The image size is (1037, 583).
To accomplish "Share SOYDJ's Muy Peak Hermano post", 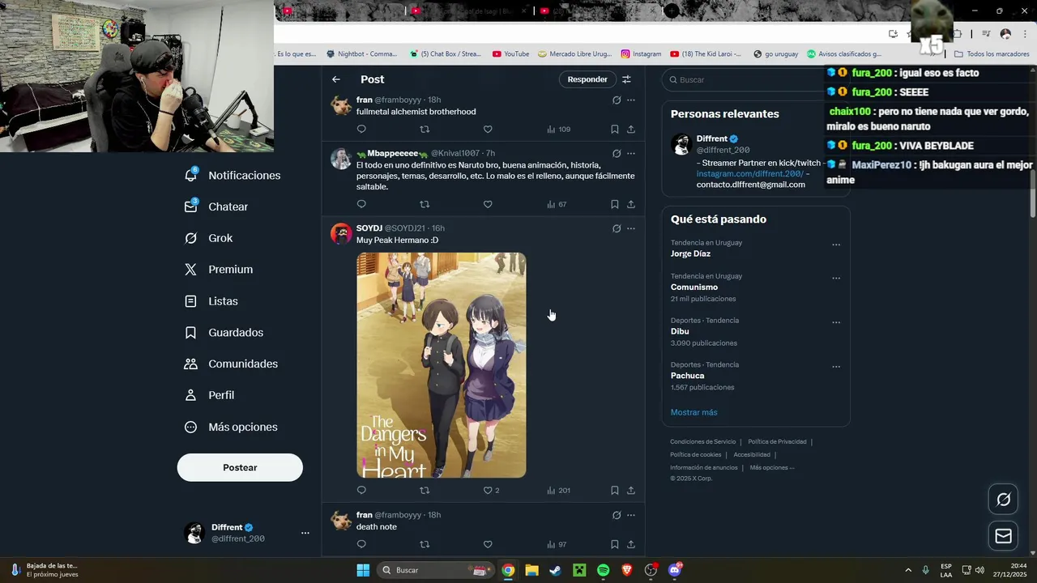I will pyautogui.click(x=631, y=490).
